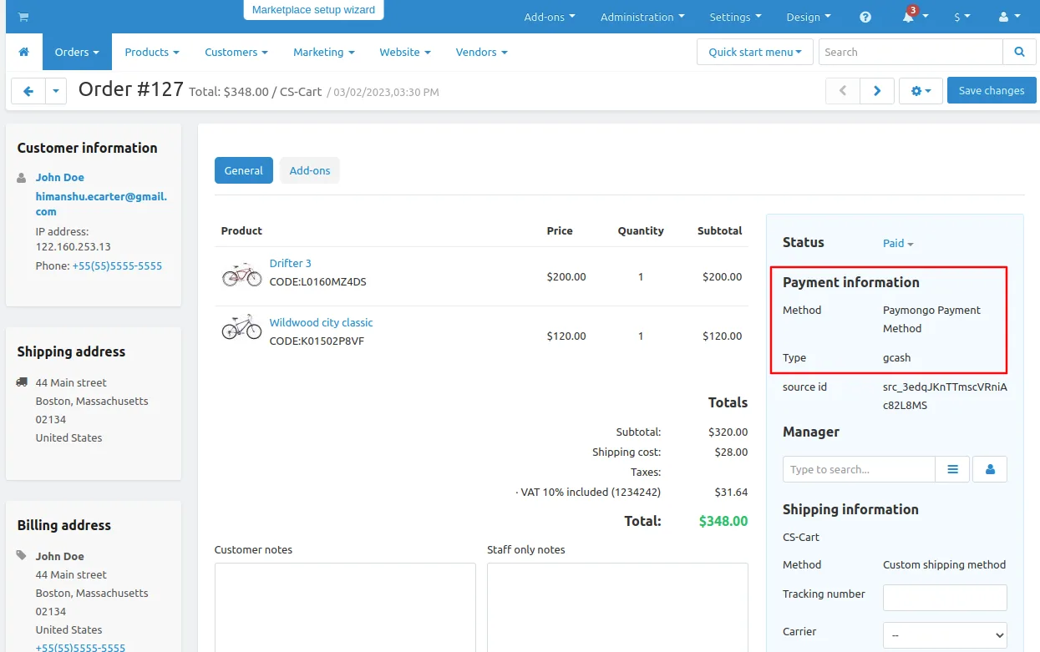Switch to the Add-ons tab
Screen dimensions: 1040x652
tap(310, 170)
